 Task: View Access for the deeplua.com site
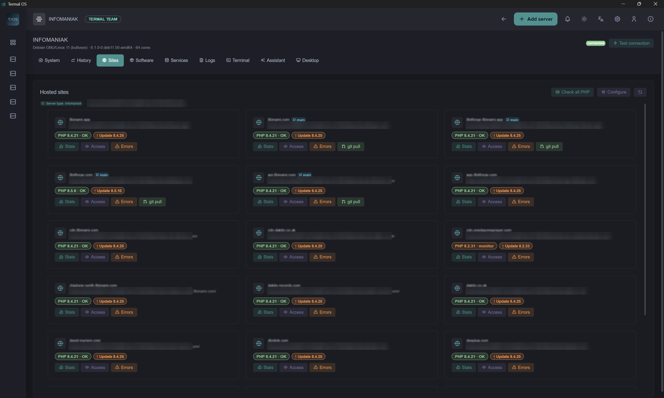(x=492, y=368)
